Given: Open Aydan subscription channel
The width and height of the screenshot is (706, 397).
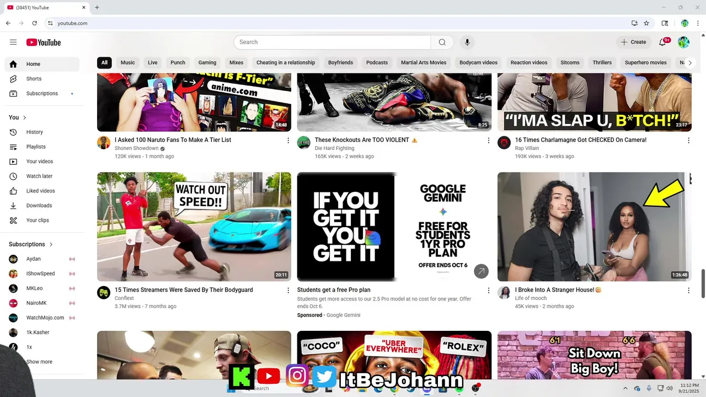Looking at the screenshot, I should (x=42, y=259).
